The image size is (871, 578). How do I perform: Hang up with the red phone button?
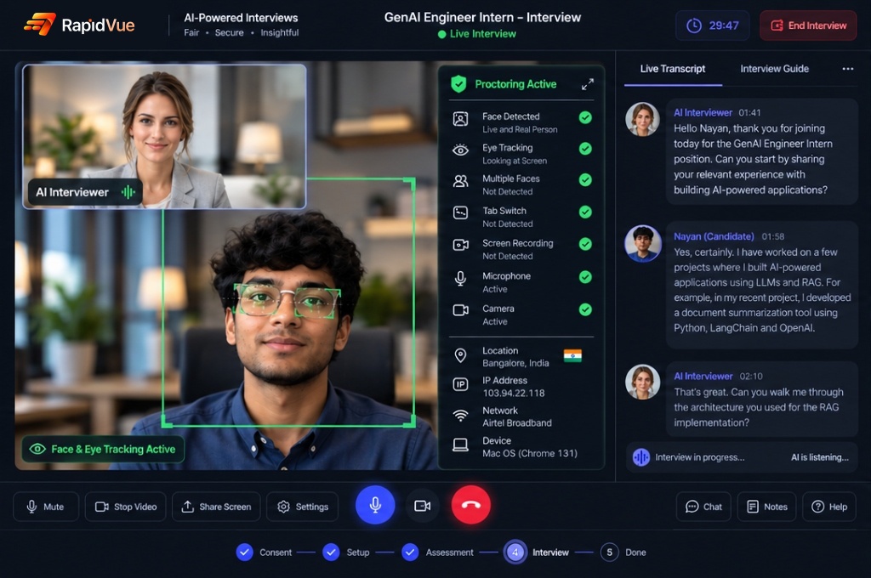[471, 505]
